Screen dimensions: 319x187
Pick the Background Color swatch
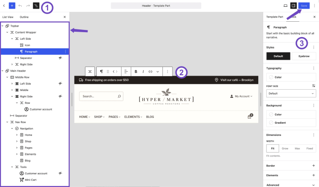click(291, 115)
